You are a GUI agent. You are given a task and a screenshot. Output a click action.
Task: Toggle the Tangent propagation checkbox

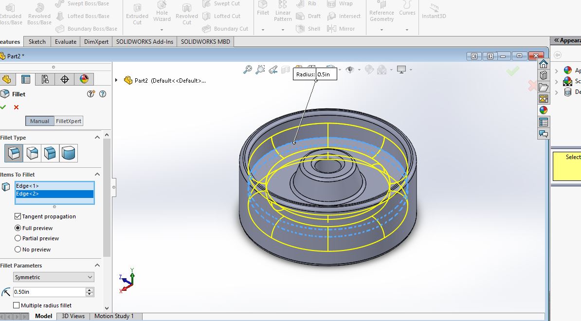coord(18,216)
